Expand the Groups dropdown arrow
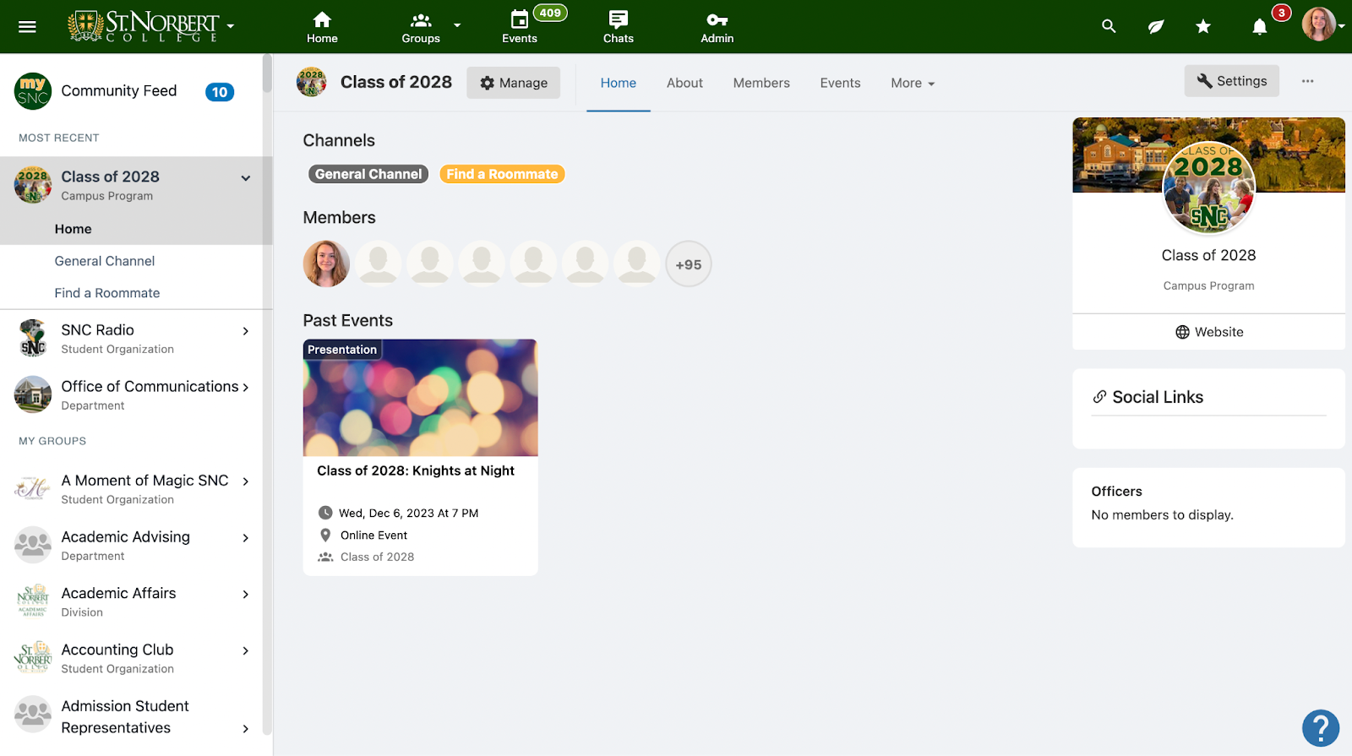 point(457,25)
